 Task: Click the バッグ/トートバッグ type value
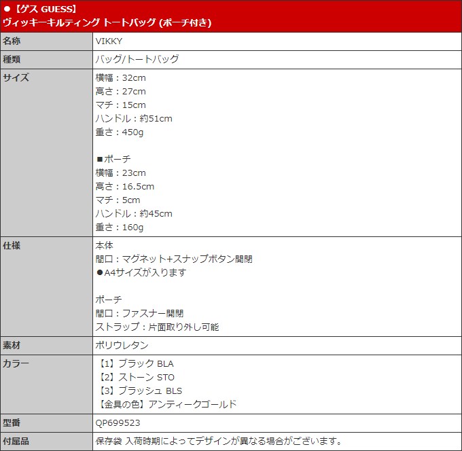pos(137,59)
